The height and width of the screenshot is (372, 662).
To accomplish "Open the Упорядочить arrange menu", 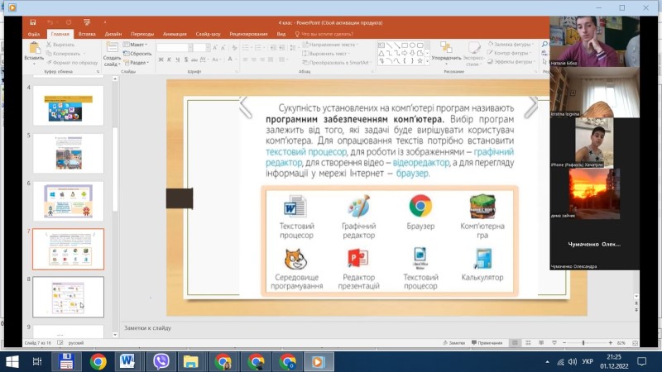I will [x=446, y=53].
